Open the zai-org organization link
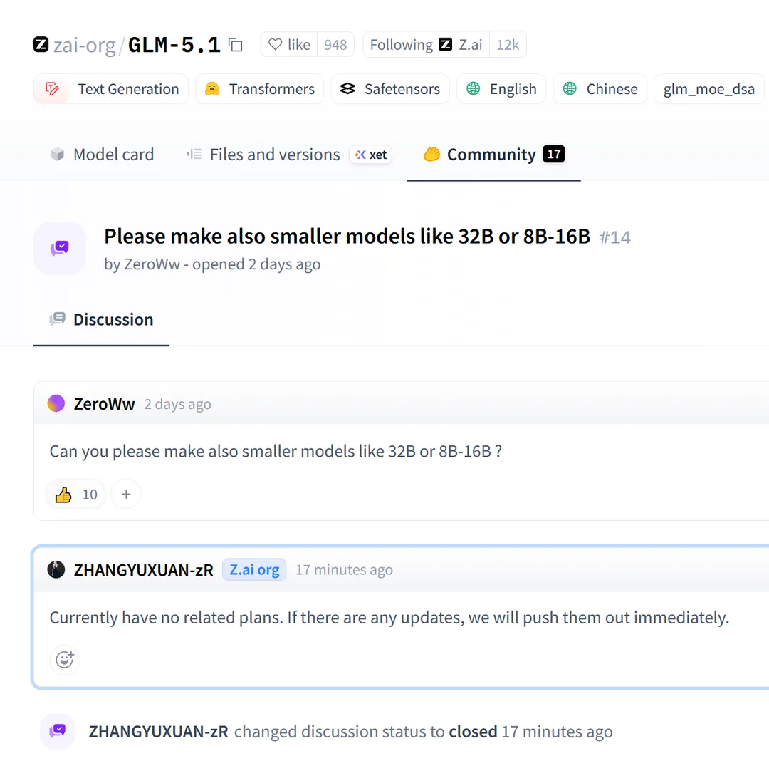 84,45
